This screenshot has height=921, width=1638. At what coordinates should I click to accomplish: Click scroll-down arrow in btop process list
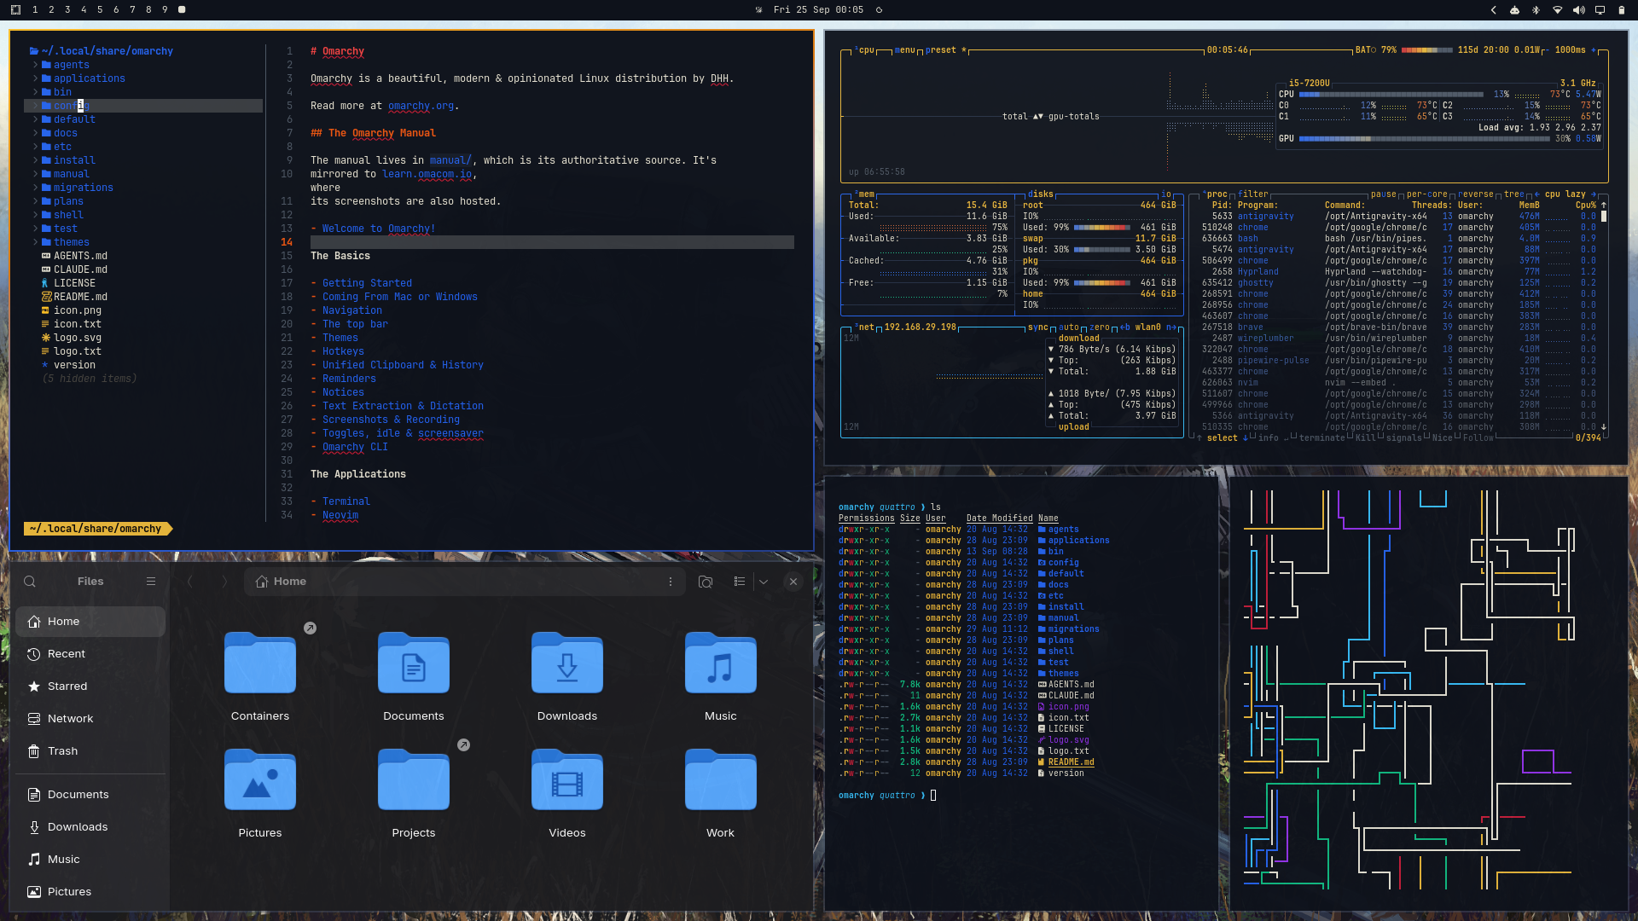point(1604,427)
